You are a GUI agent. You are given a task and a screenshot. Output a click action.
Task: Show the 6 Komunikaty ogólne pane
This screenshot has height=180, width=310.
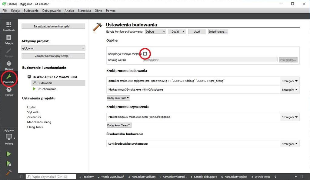coord(234,177)
